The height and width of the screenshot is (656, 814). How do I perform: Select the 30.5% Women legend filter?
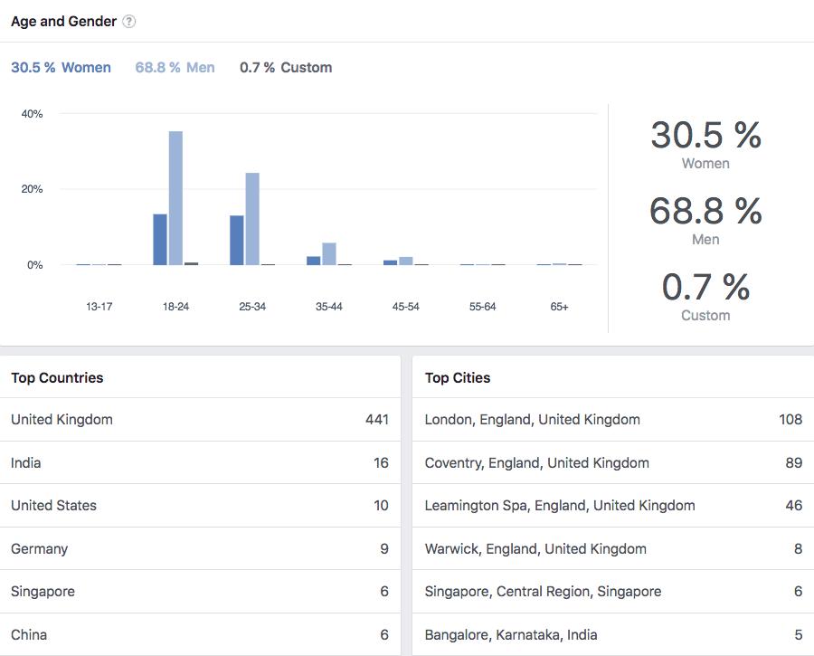click(x=61, y=68)
